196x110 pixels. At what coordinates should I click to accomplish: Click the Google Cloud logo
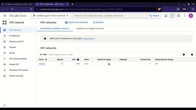18,16
